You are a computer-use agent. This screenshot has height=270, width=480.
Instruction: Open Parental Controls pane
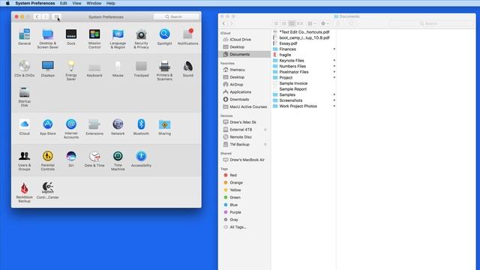click(x=48, y=160)
